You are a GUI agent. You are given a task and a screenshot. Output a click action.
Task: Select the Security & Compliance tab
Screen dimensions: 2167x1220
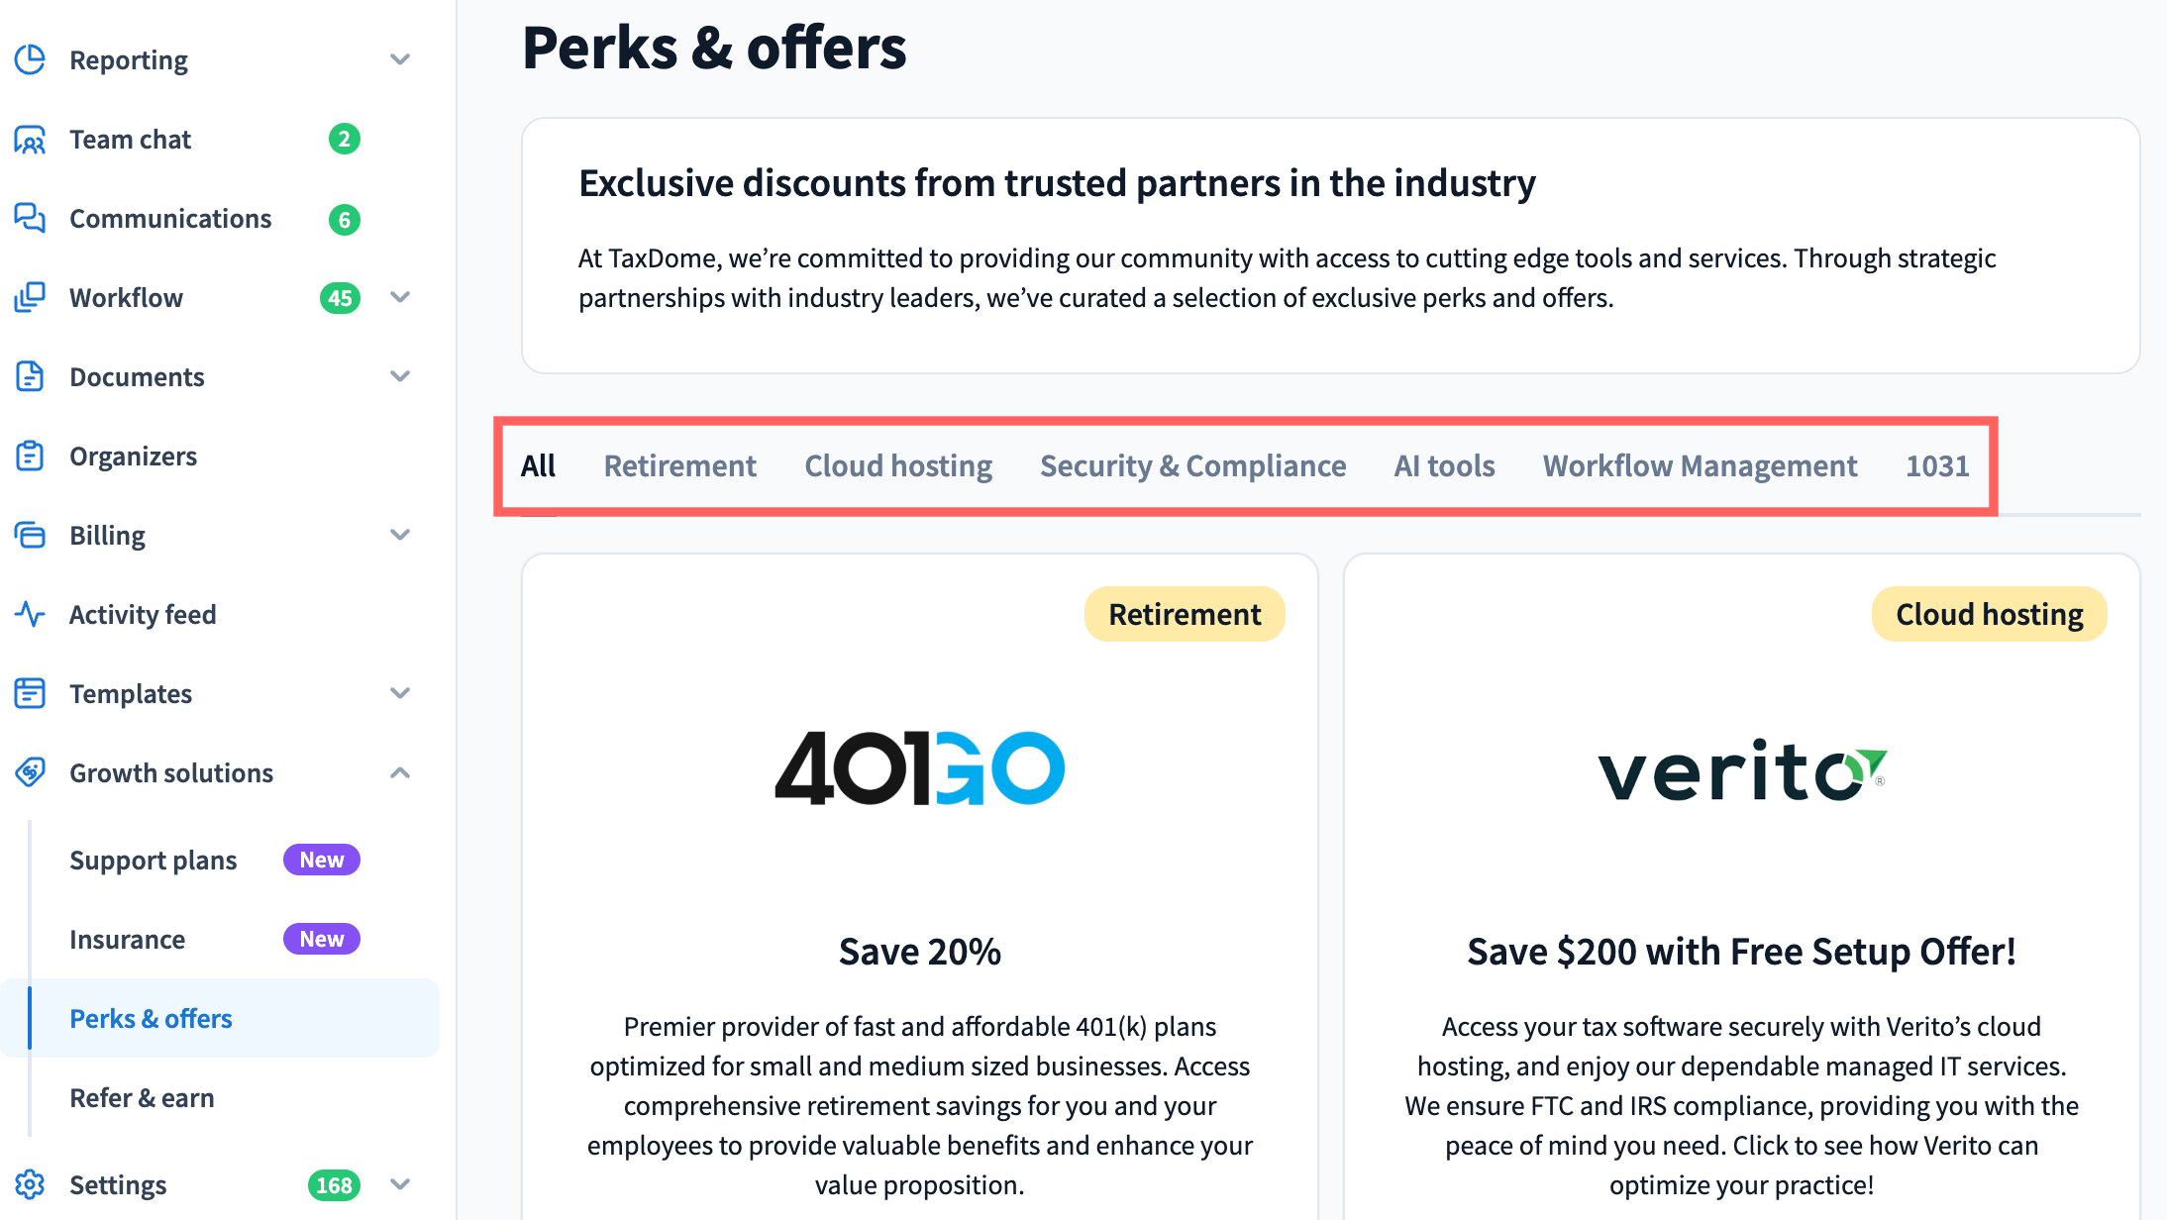tap(1192, 465)
